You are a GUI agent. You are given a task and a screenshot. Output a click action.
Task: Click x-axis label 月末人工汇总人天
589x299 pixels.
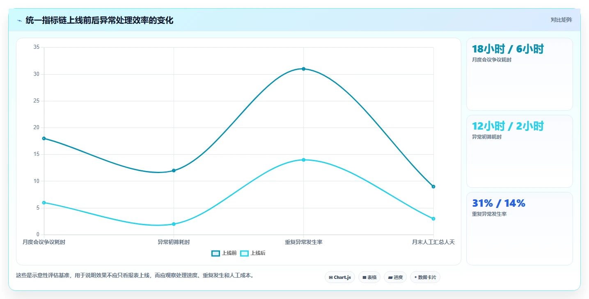(x=433, y=242)
